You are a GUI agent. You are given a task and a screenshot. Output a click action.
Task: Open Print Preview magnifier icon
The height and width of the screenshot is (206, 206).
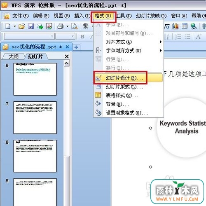tap(74, 26)
